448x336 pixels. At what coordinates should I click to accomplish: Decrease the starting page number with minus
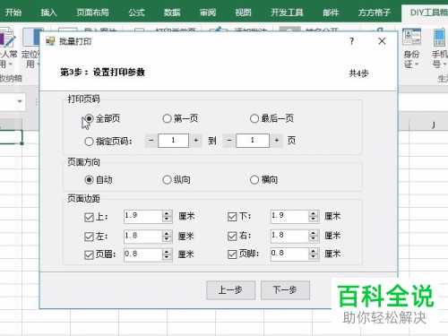pos(151,141)
